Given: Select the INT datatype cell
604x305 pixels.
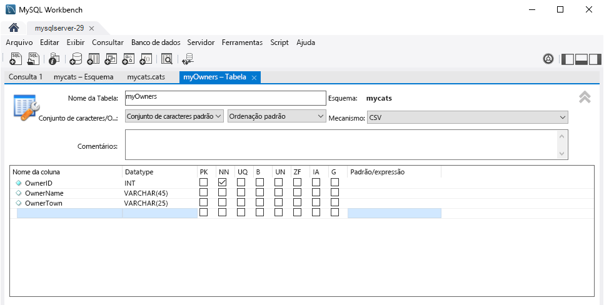Looking at the screenshot, I should (159, 183).
